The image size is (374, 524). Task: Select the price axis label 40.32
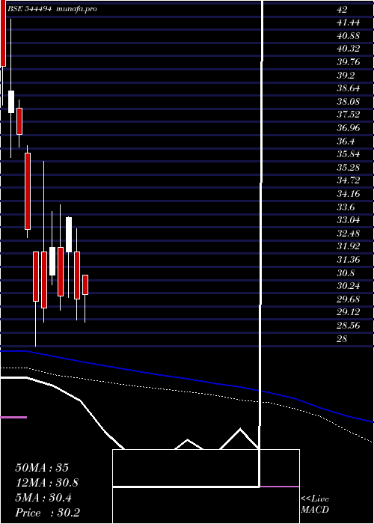tap(348, 49)
